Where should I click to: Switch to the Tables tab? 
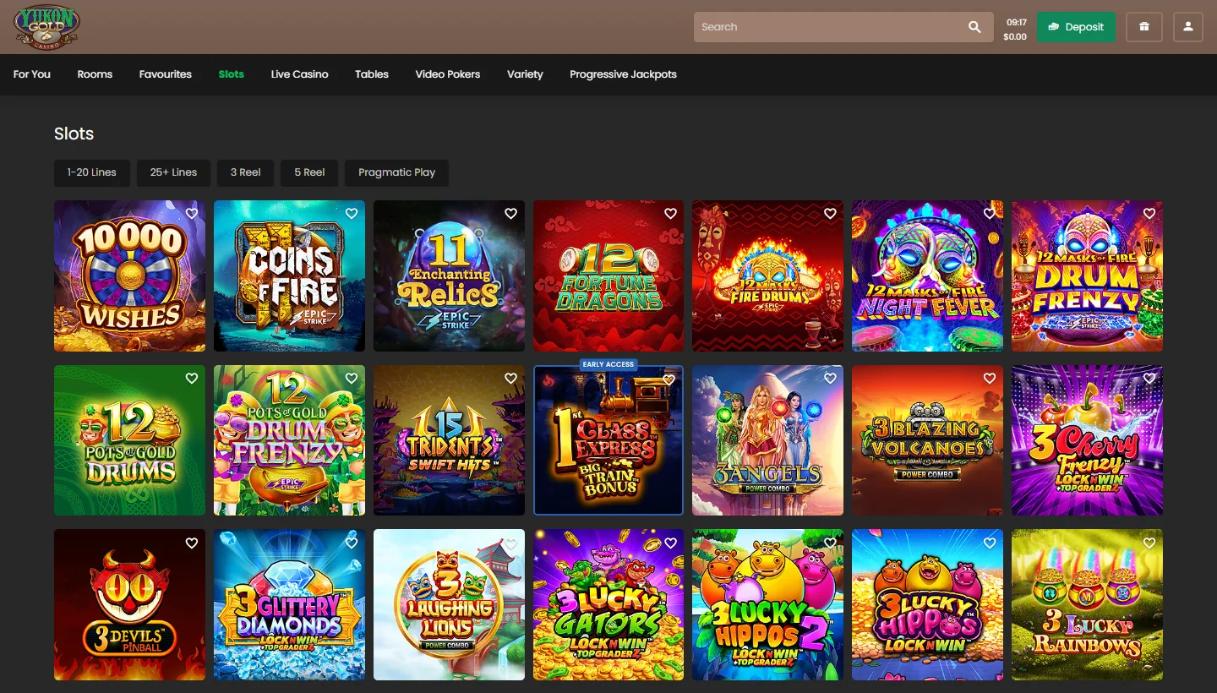coord(372,74)
